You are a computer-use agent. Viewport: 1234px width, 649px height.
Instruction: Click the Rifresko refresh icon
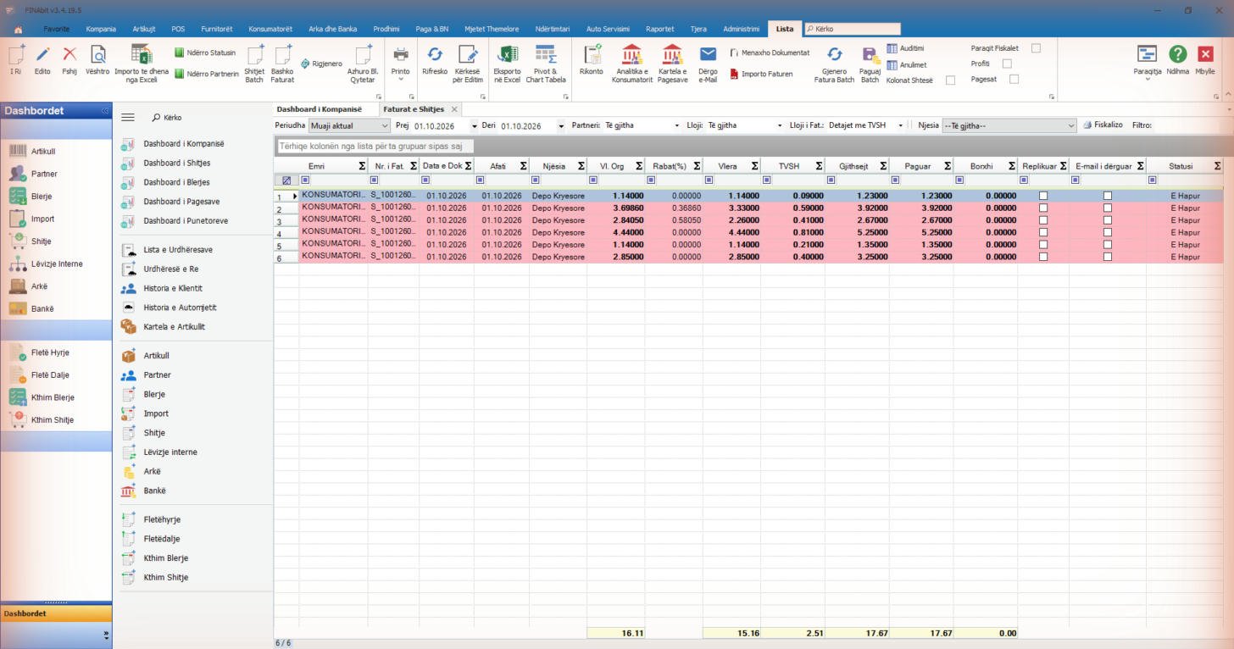(x=435, y=54)
